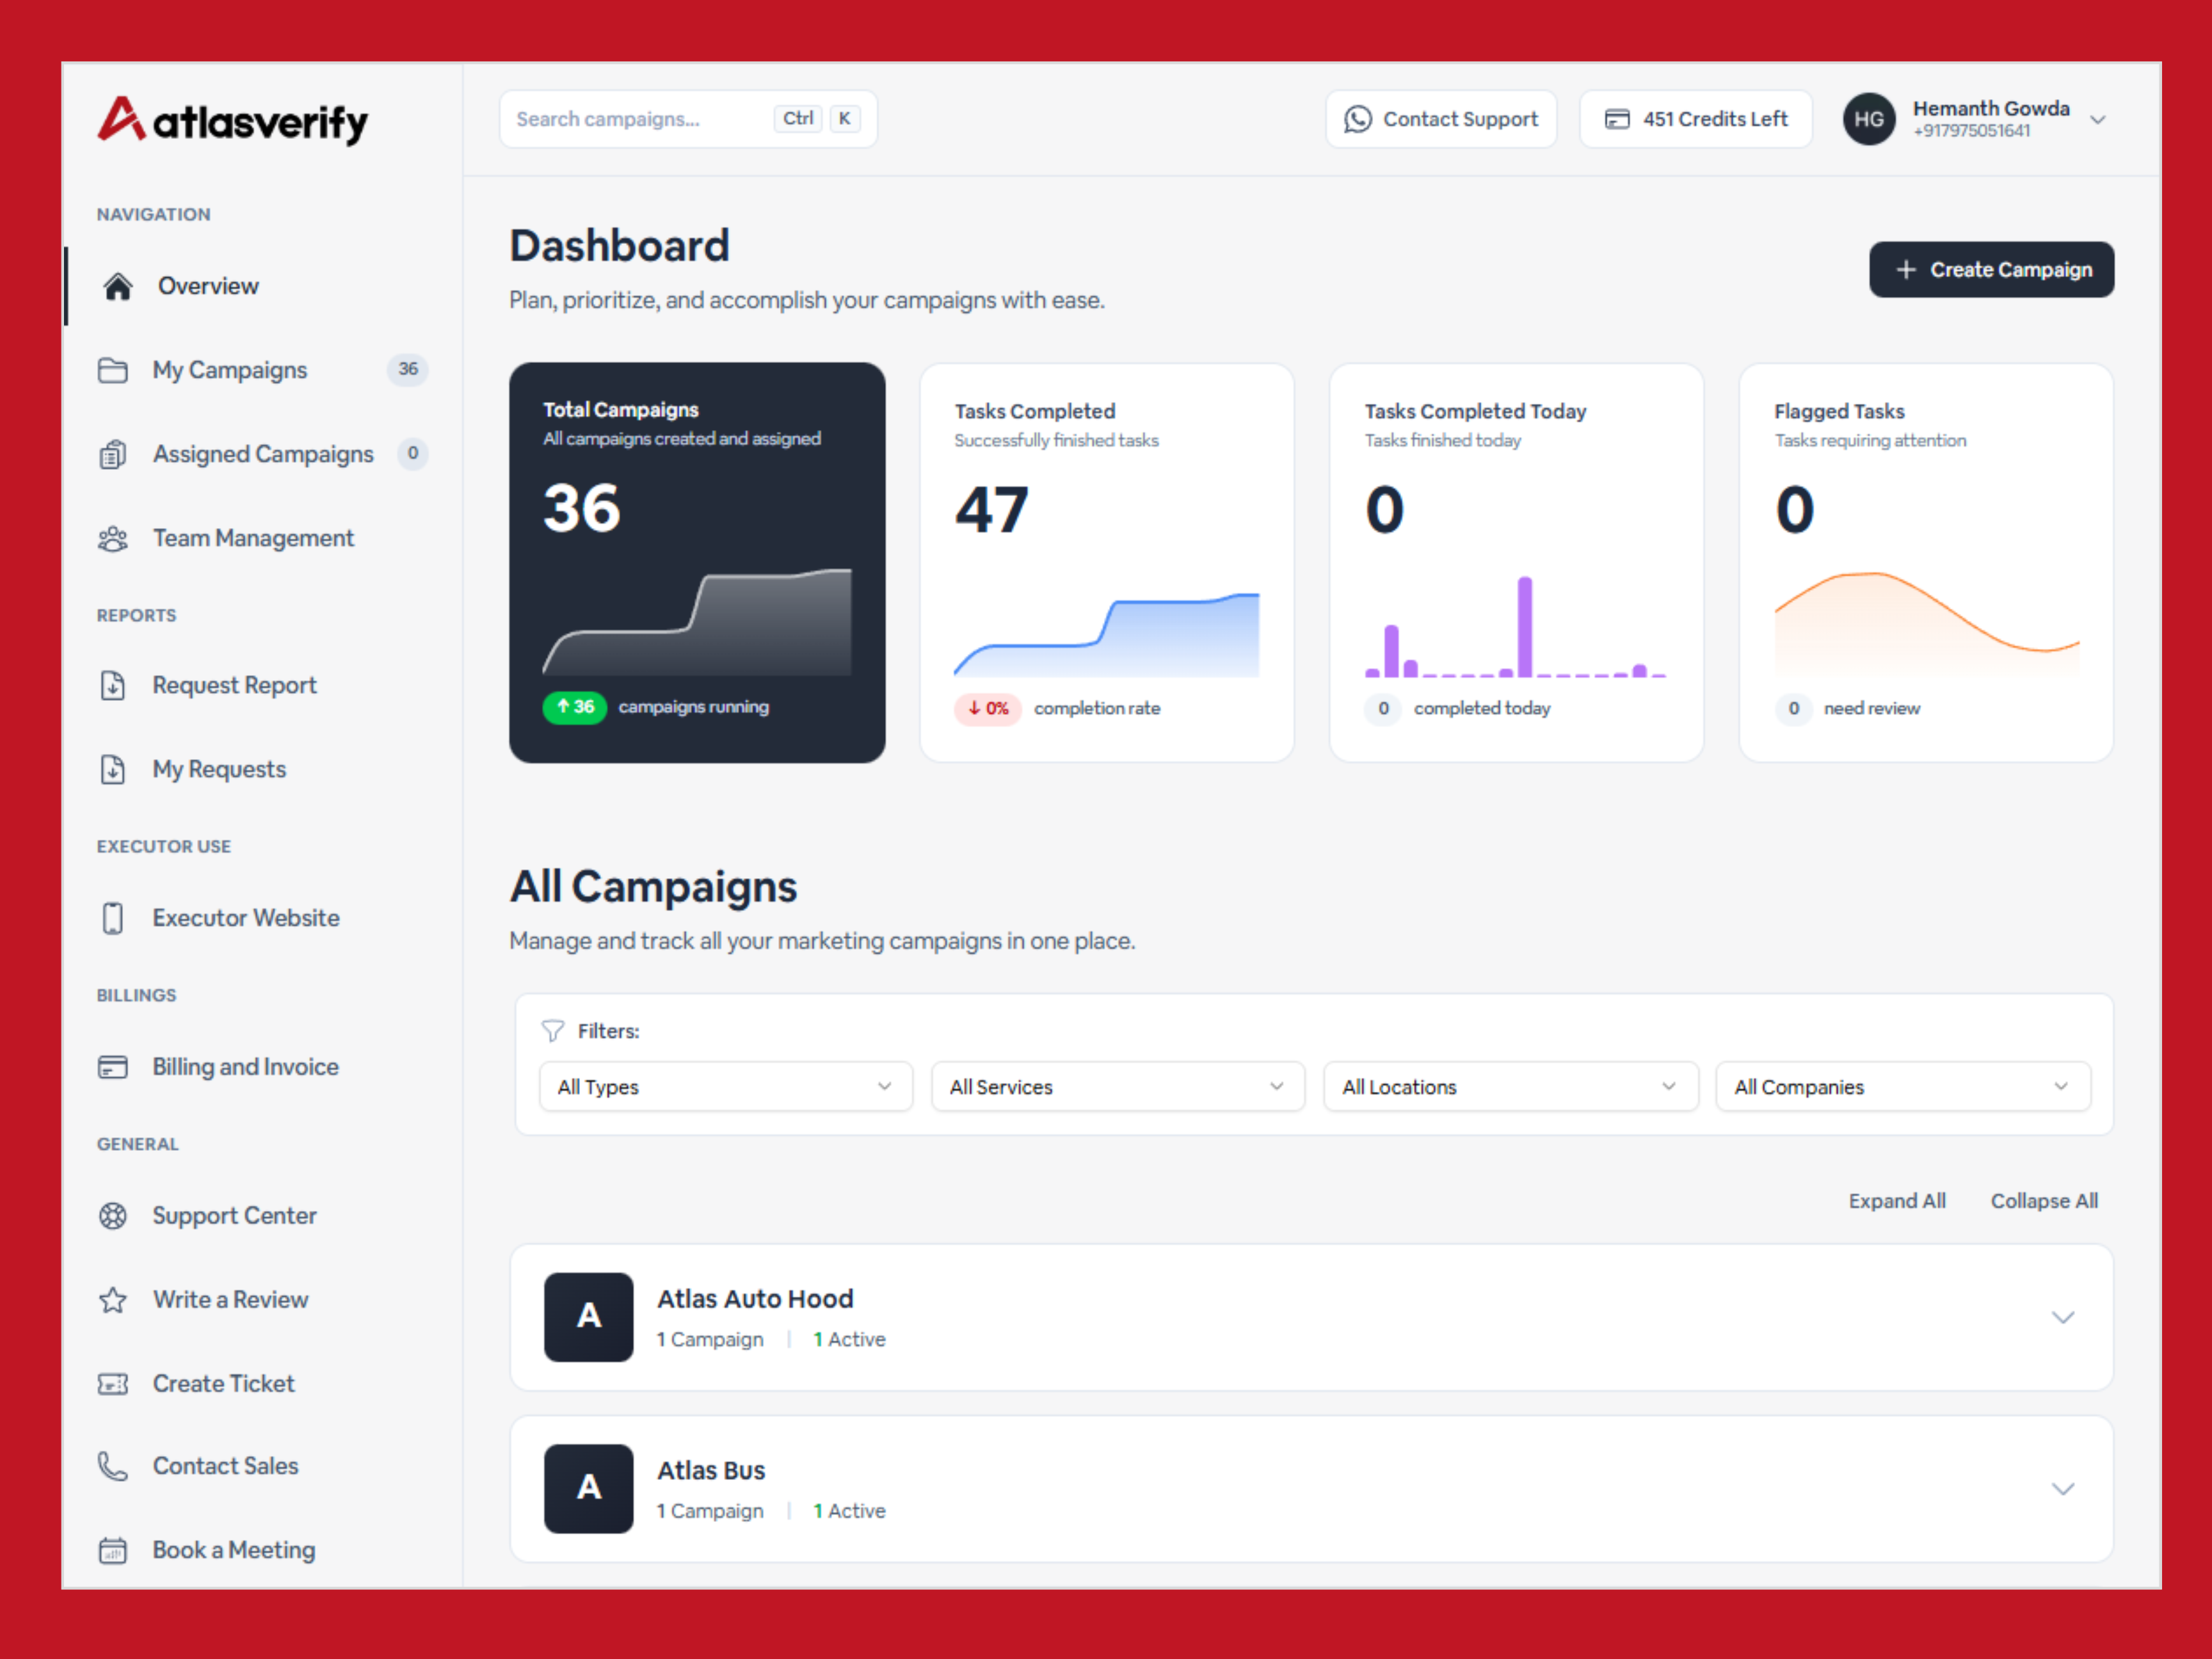Click the Overview home icon
This screenshot has height=1659, width=2212.
tap(118, 287)
